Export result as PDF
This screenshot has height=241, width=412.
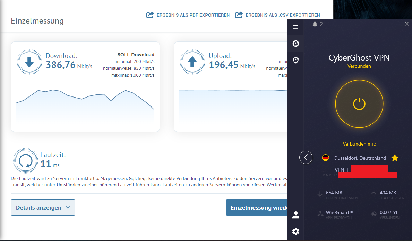(188, 15)
